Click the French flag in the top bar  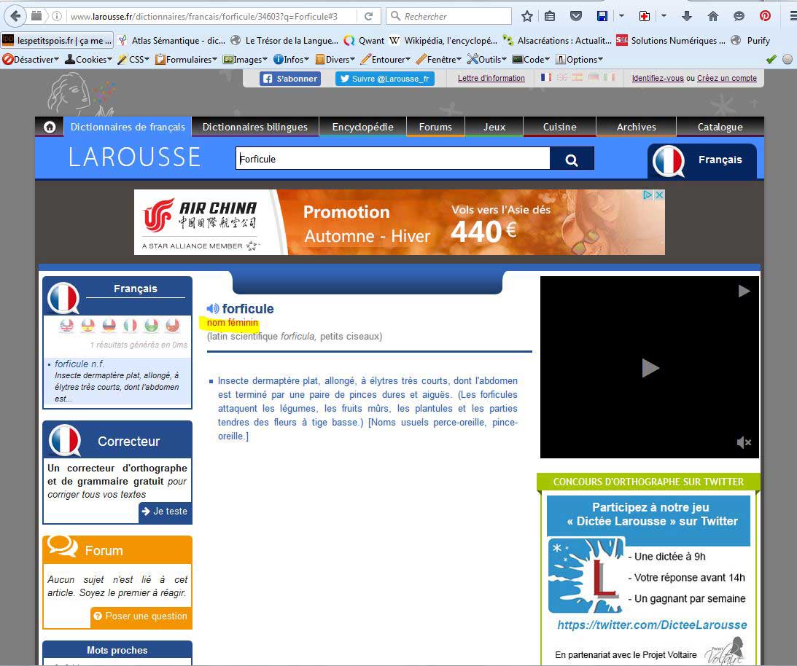546,77
